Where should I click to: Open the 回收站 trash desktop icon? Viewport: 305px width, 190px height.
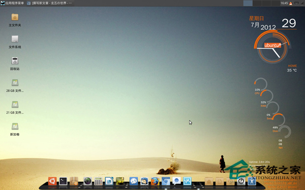coord(15,63)
